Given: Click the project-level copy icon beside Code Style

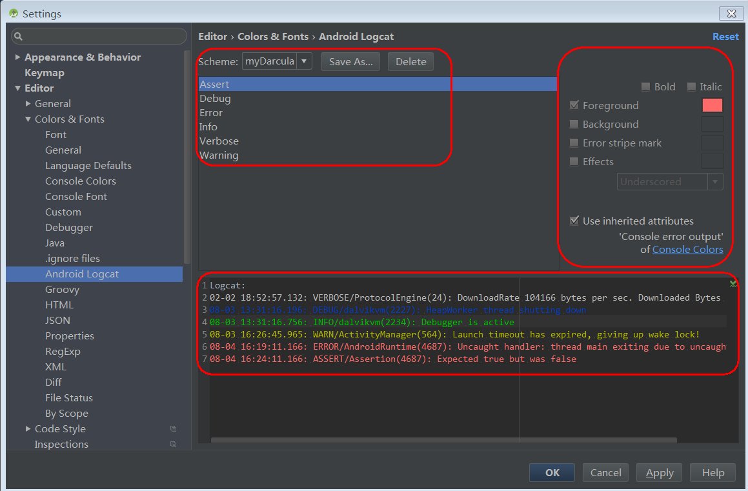Looking at the screenshot, I should click(x=173, y=429).
